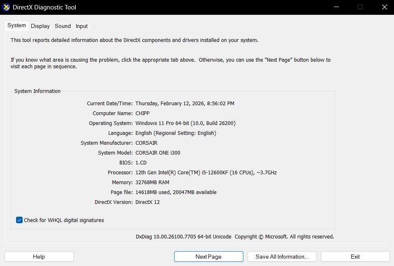
Task: Click the Memory value 32768MB RAM
Action: tap(152, 183)
